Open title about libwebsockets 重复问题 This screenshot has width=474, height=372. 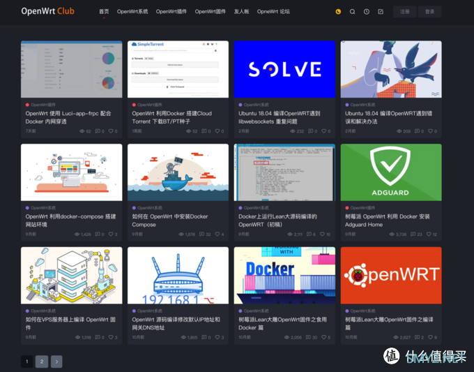point(280,117)
